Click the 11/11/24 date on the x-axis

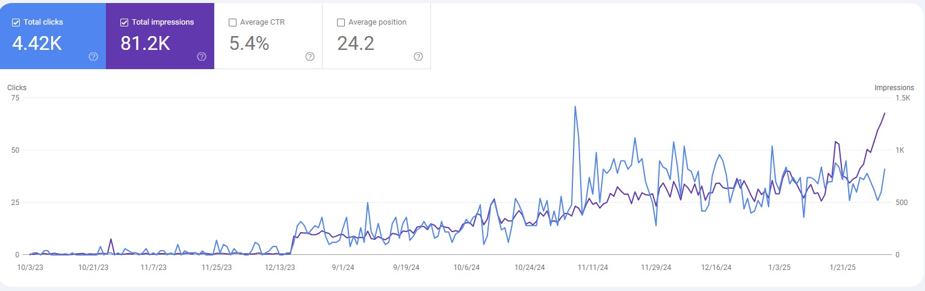[x=593, y=267]
